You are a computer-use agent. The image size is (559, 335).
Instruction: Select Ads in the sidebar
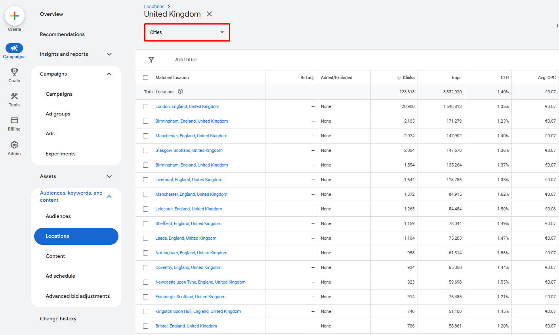tap(50, 134)
